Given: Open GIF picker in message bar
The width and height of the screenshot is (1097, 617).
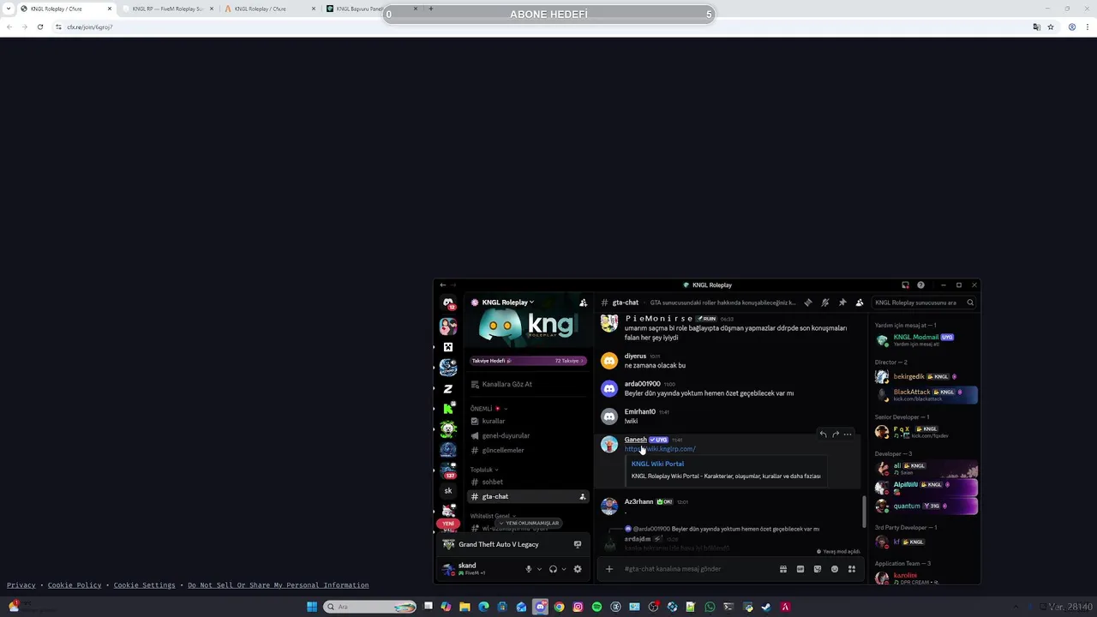Looking at the screenshot, I should click(800, 569).
